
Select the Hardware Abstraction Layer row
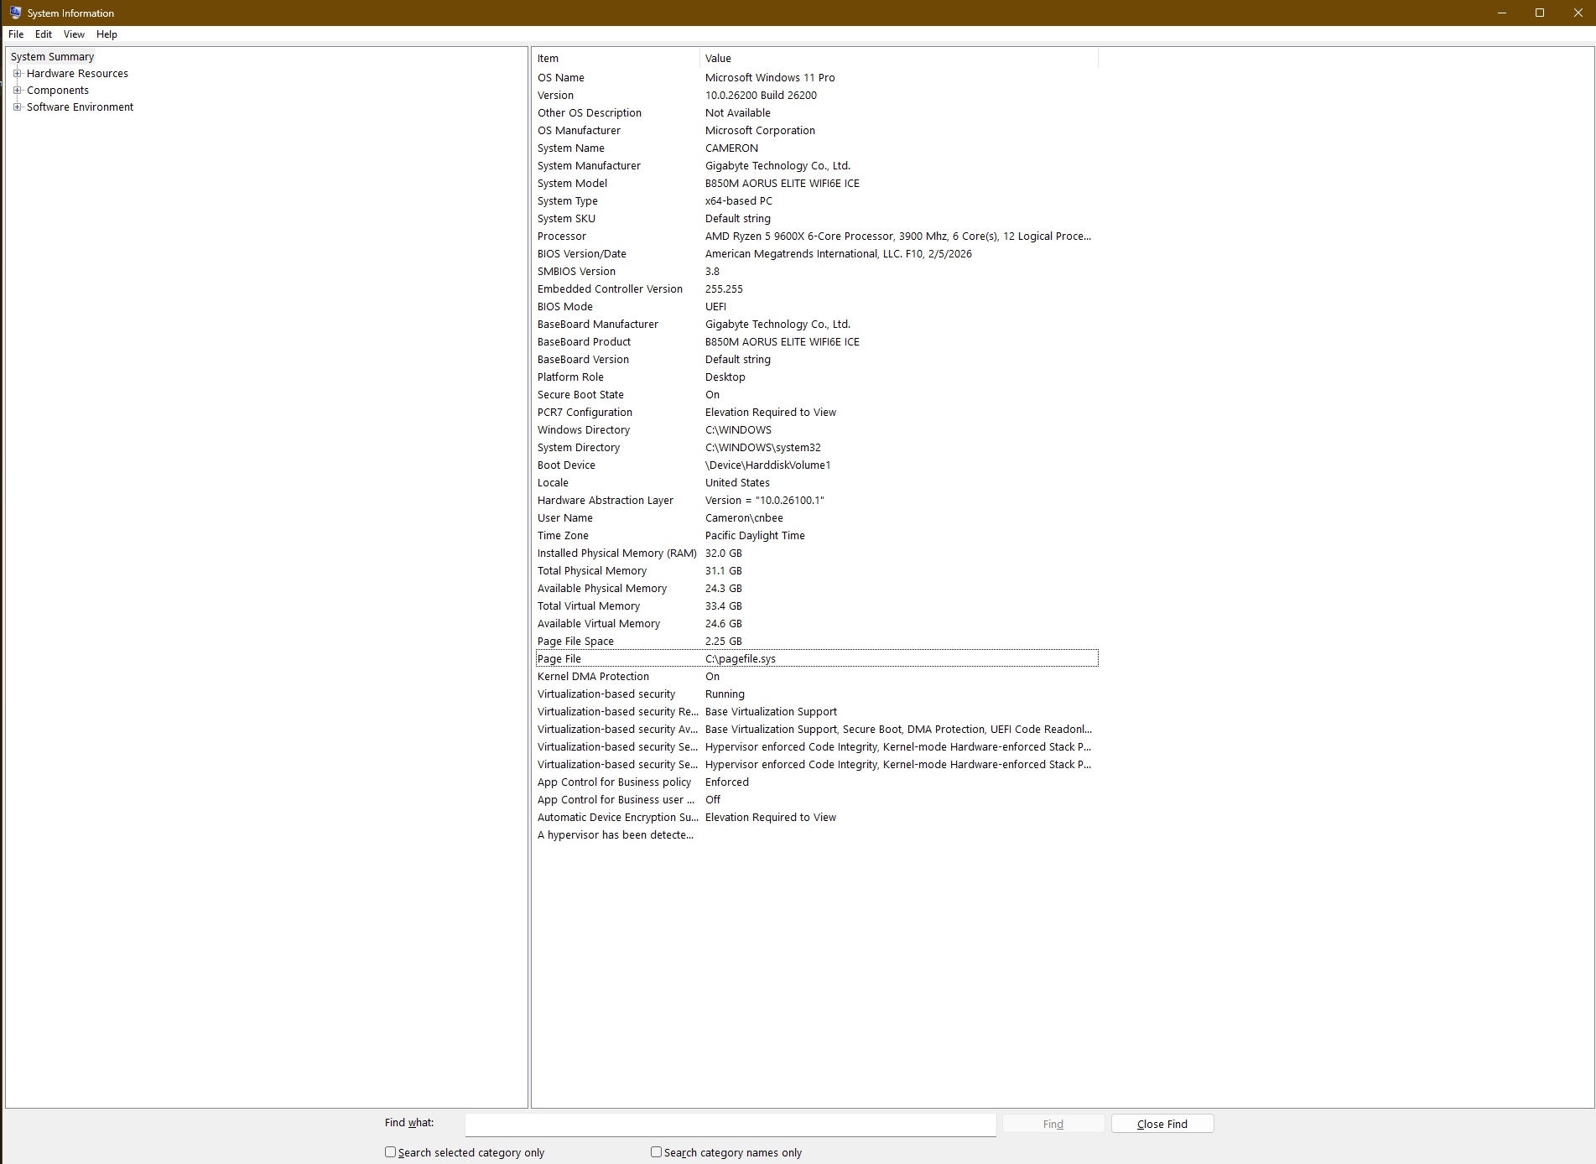[816, 501]
